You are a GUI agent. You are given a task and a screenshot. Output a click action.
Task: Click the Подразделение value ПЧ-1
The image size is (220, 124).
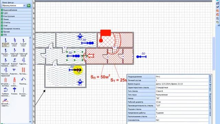182,76
